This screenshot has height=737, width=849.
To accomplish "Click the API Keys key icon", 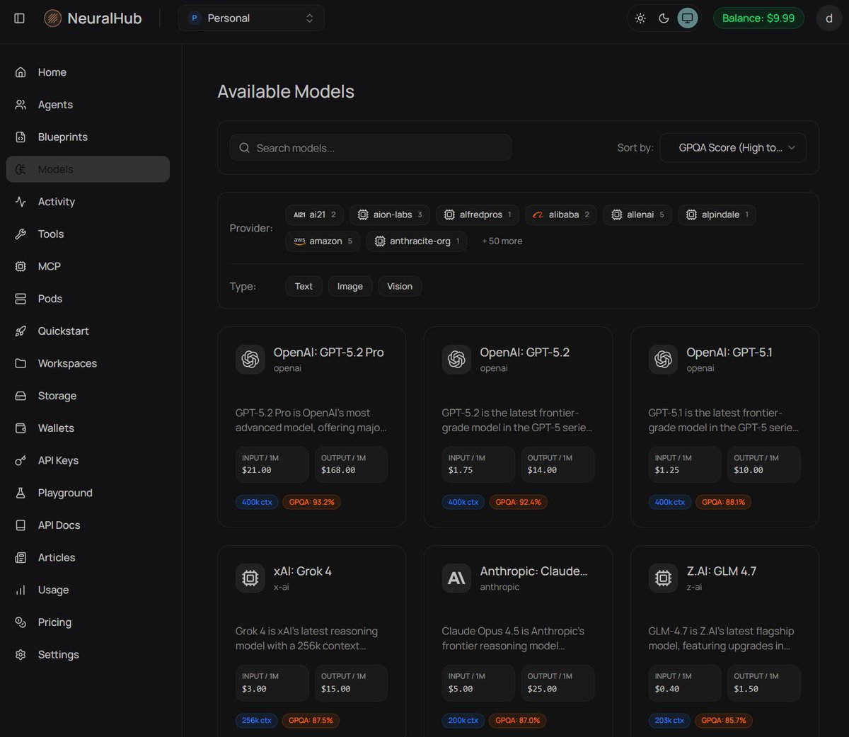I will pyautogui.click(x=21, y=461).
